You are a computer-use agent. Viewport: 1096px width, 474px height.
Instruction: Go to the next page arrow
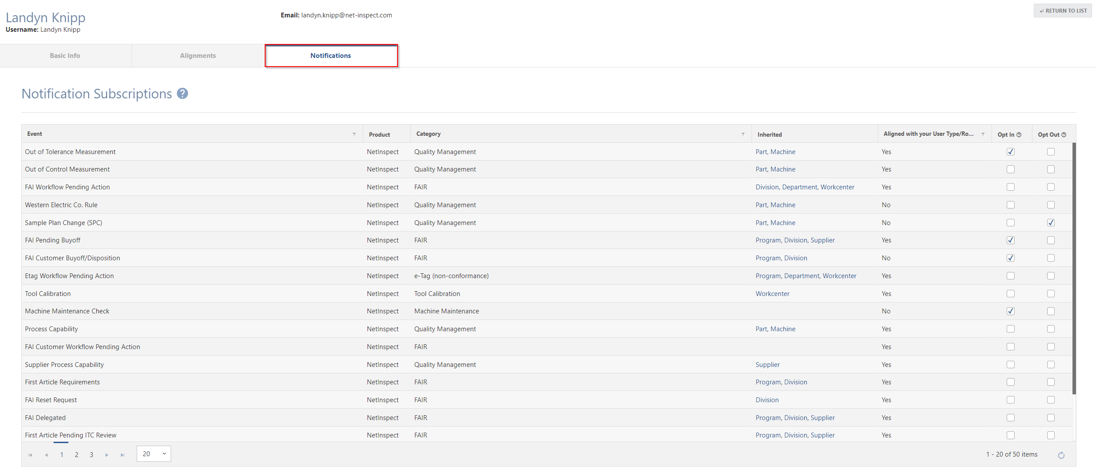(107, 455)
